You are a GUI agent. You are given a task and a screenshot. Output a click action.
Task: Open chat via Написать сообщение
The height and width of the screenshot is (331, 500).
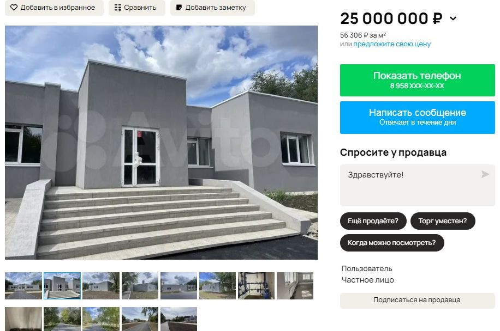pos(418,118)
